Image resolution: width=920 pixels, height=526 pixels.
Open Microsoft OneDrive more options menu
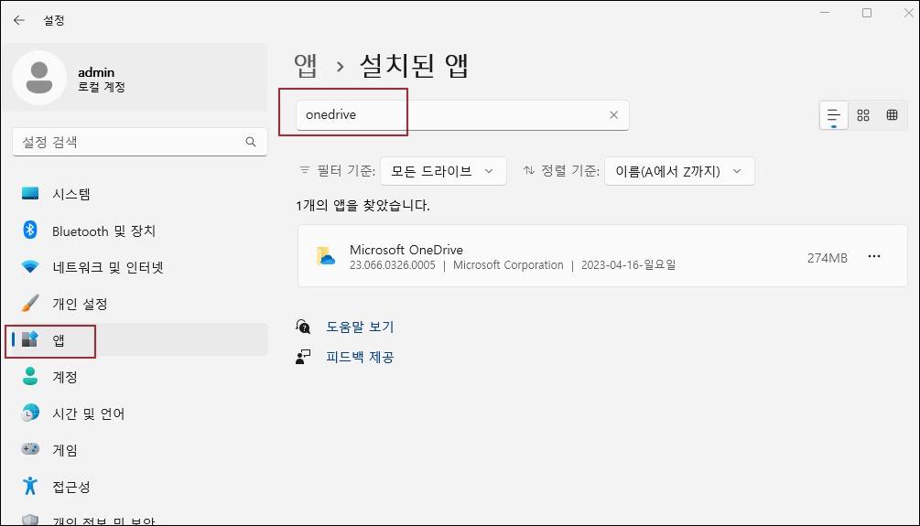pos(873,256)
